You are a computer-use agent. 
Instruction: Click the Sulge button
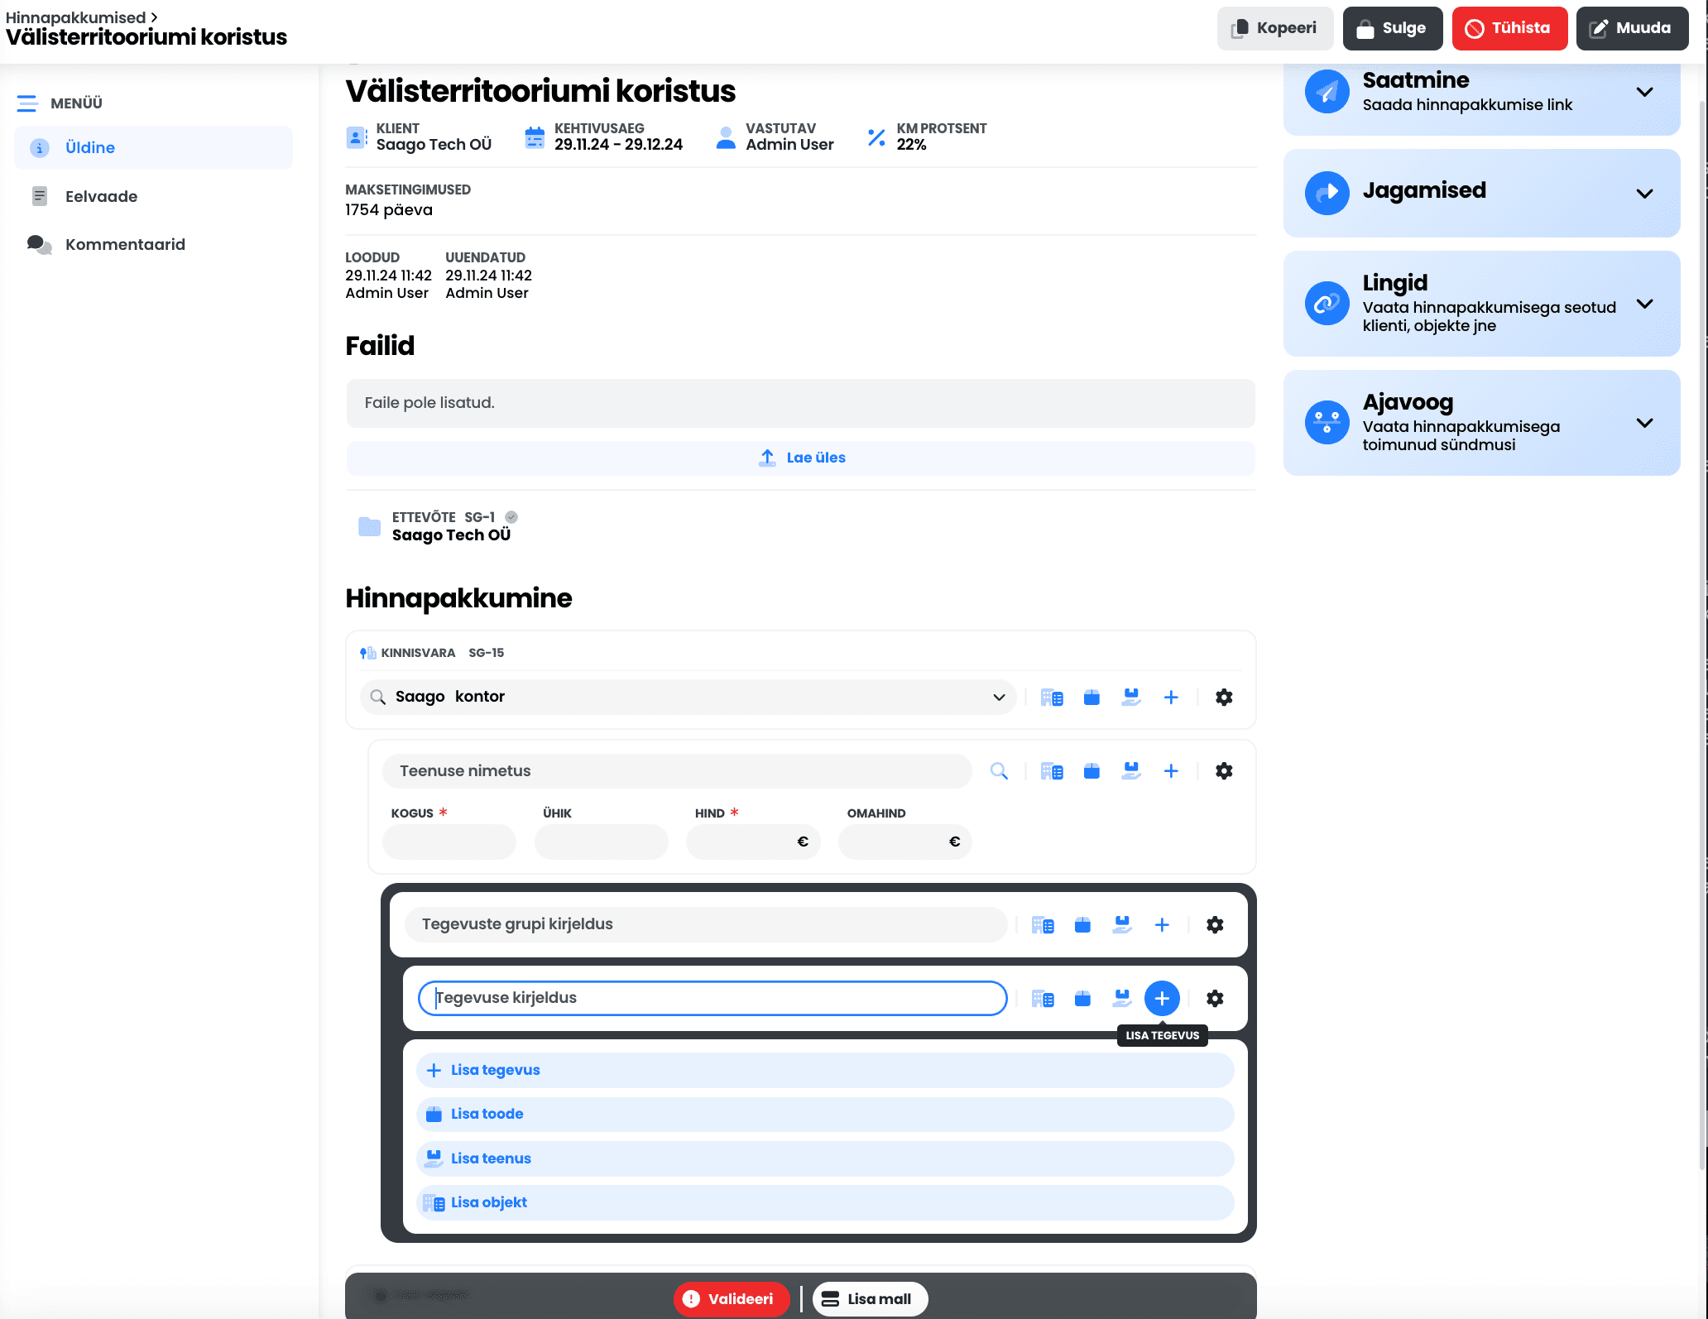point(1392,28)
